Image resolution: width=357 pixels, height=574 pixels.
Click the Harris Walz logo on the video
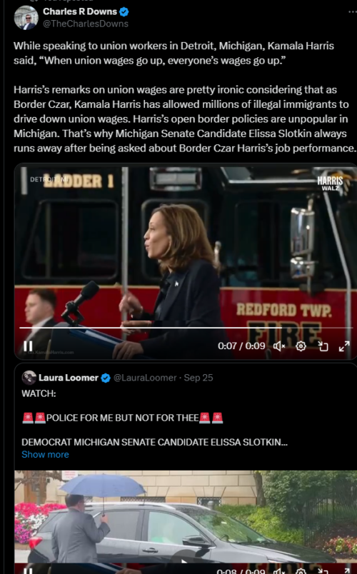[331, 183]
